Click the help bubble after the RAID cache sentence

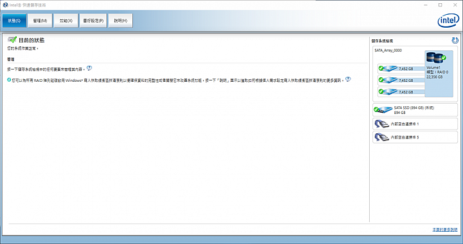point(348,79)
